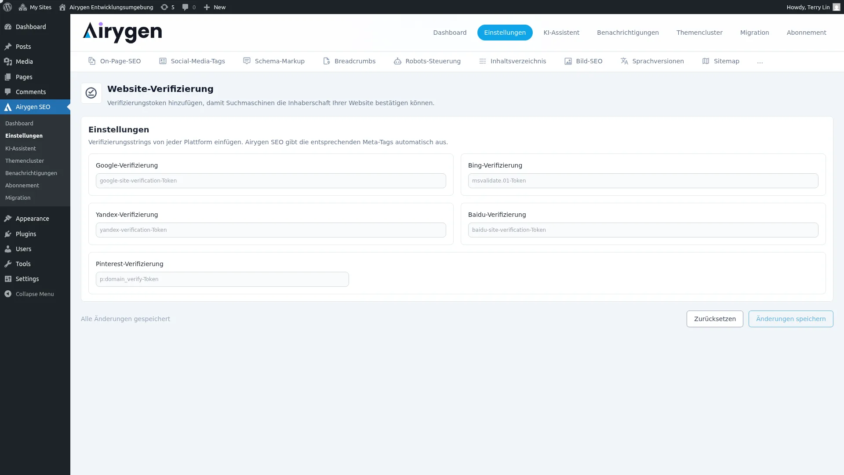Click the Zurücksetzen button
The height and width of the screenshot is (475, 844).
point(715,319)
